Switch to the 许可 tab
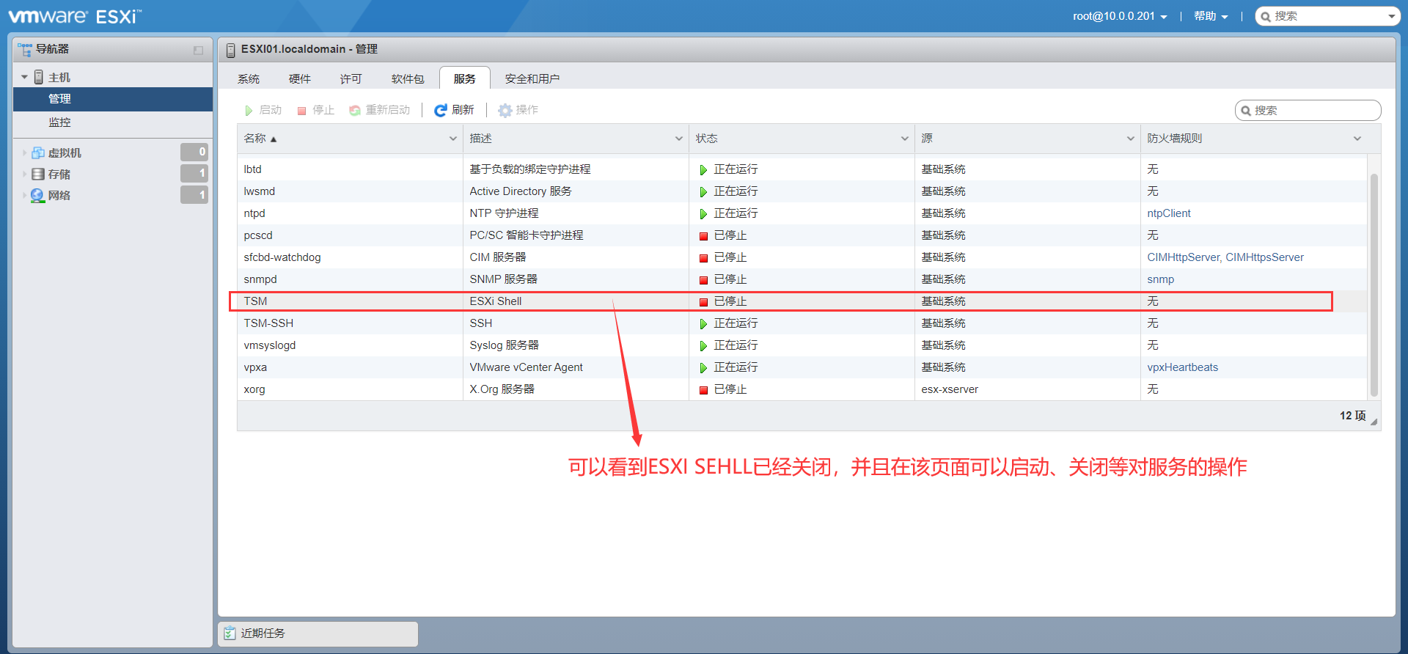 351,78
